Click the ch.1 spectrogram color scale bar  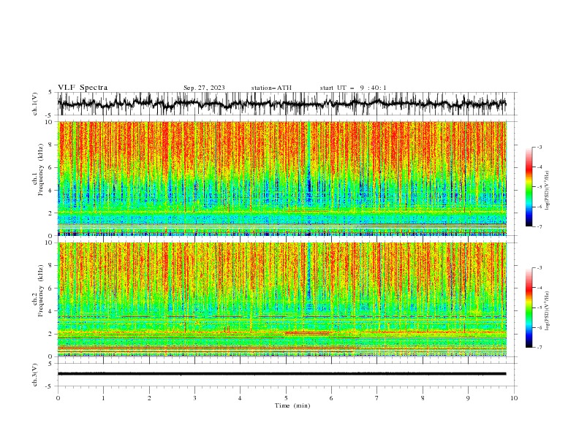point(529,187)
